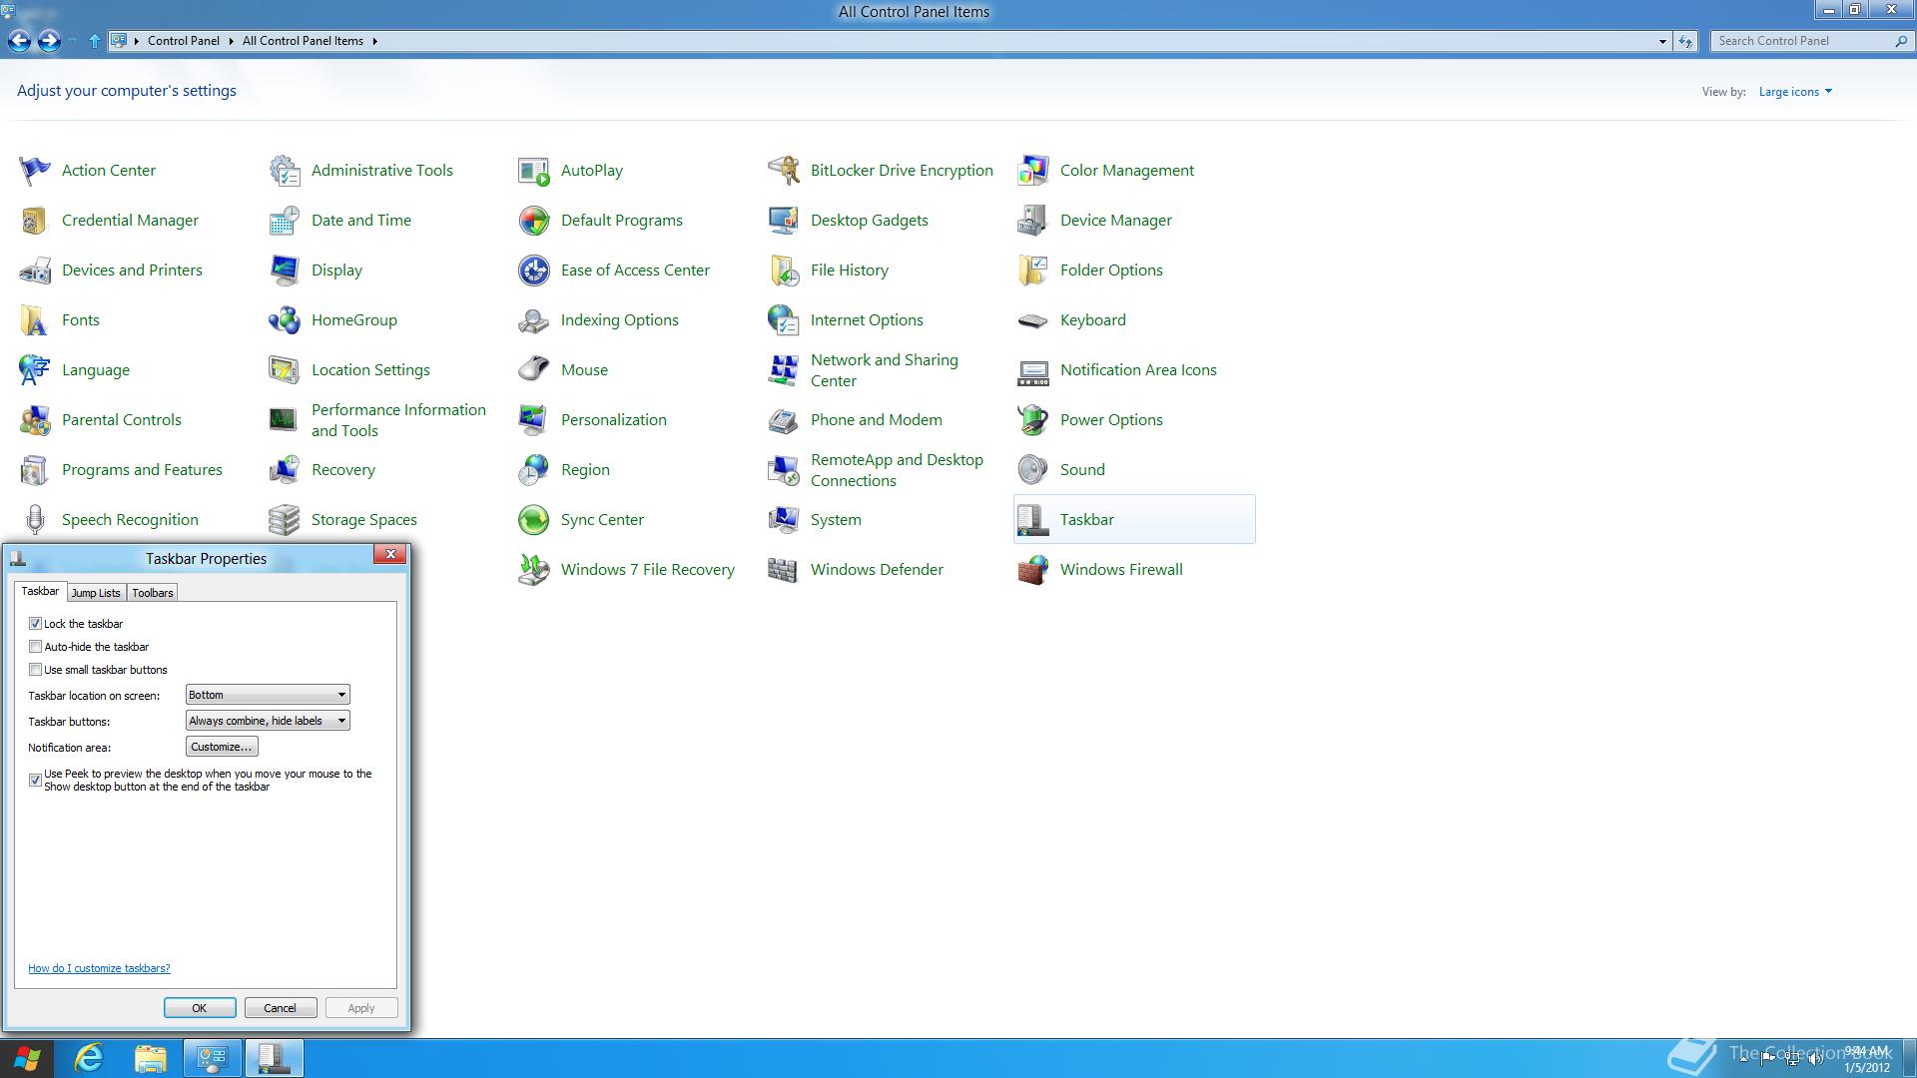Click OK in Taskbar Properties
This screenshot has width=1917, height=1078.
200,1008
